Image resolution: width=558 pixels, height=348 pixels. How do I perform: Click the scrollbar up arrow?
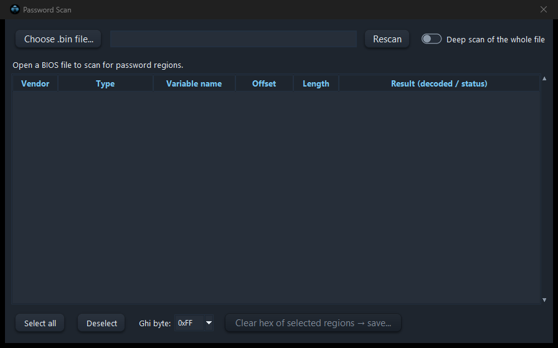click(544, 78)
